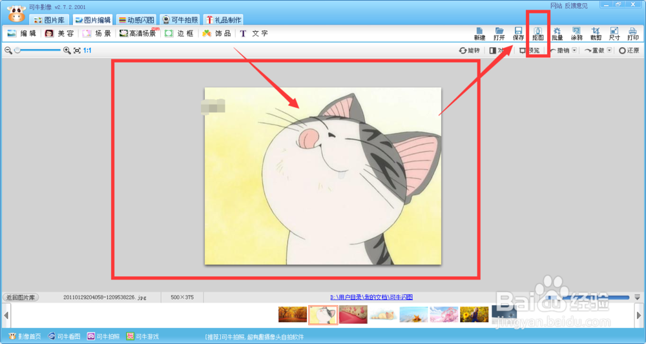Screen dimensions: 646x344
Task: Switch to the 礼品制作 tab
Action: coord(224,20)
